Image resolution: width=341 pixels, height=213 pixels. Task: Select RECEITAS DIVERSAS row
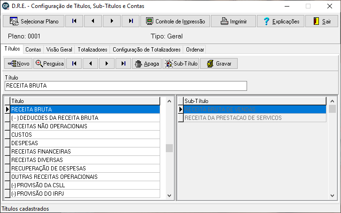[85, 160]
